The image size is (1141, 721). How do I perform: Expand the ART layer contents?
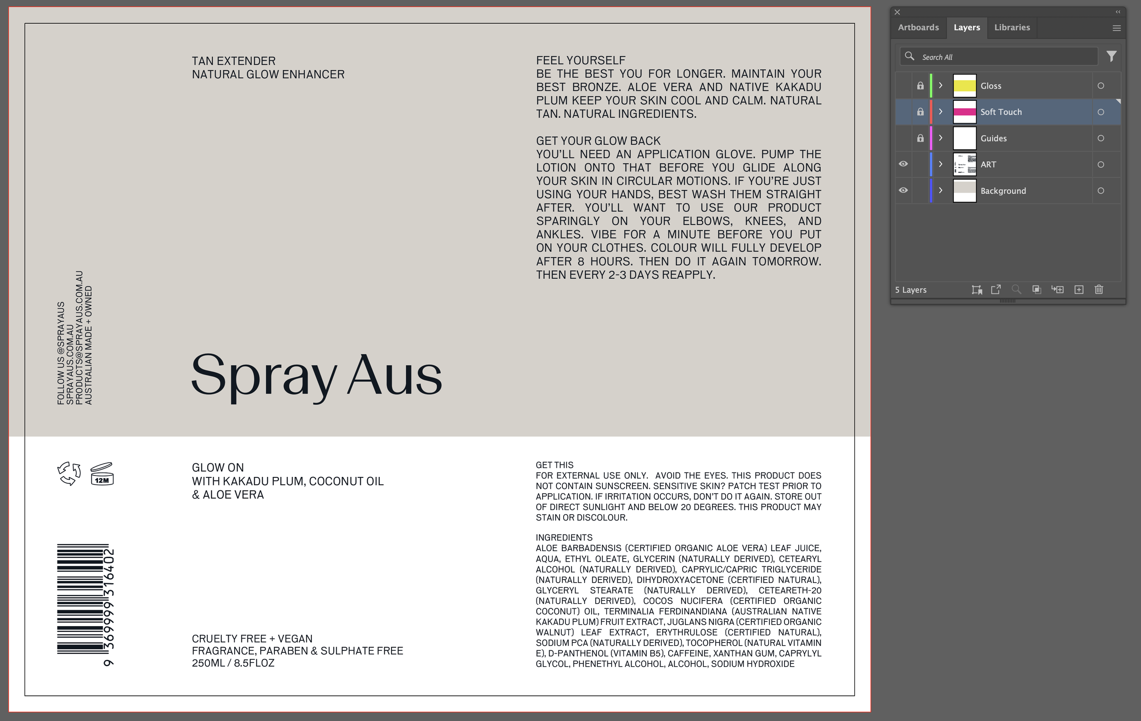coord(941,164)
